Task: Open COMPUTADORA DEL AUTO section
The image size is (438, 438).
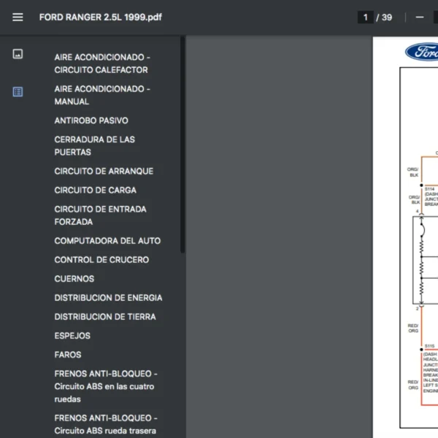Action: [107, 241]
